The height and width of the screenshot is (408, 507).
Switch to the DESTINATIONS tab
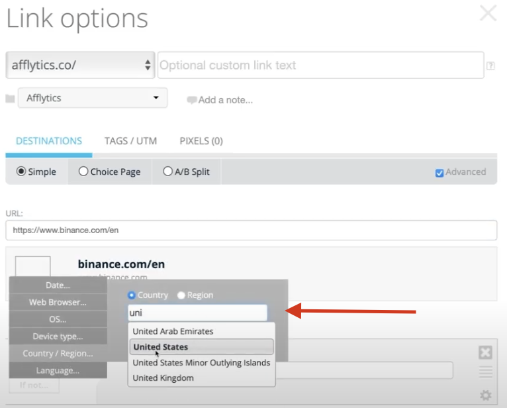tap(49, 141)
